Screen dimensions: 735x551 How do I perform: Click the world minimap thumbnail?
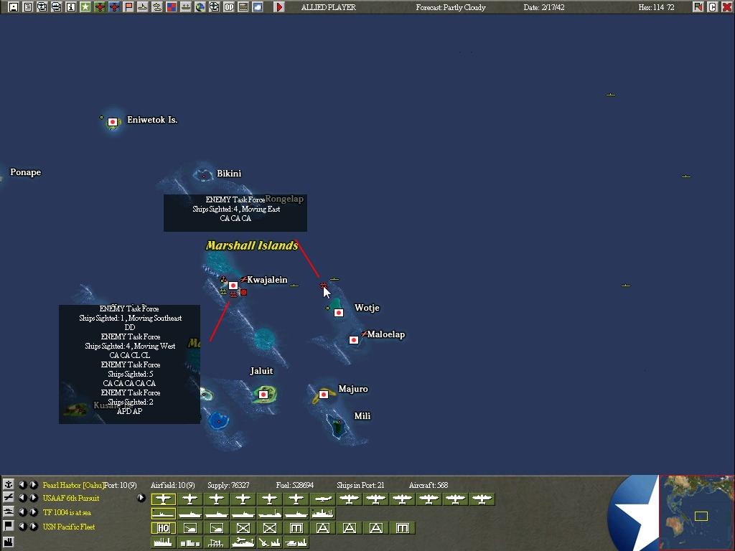click(x=696, y=512)
